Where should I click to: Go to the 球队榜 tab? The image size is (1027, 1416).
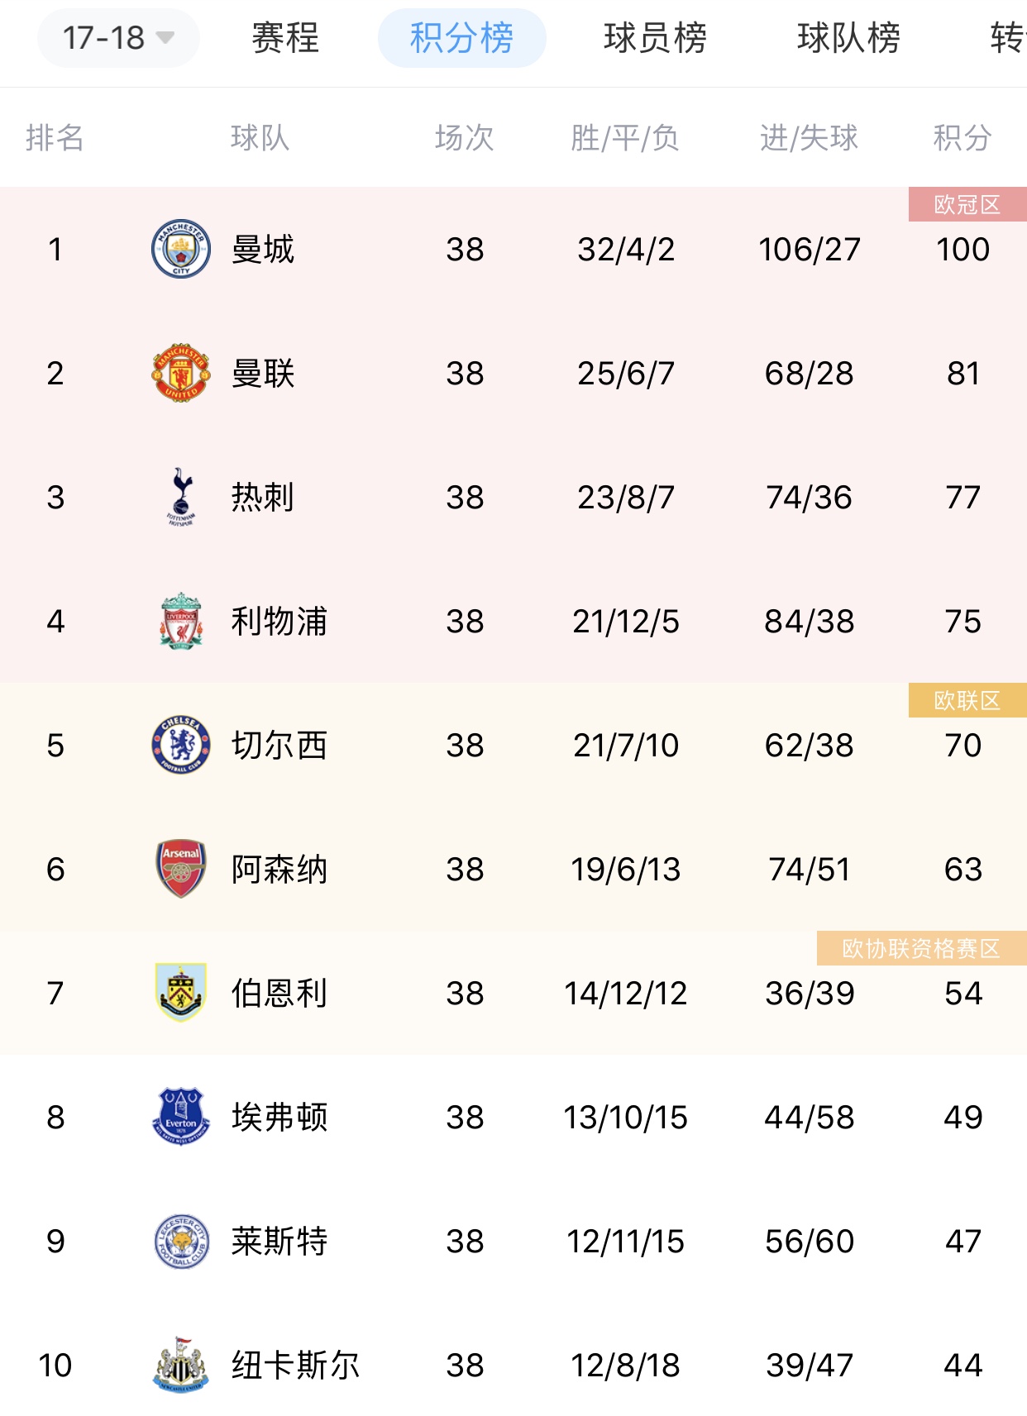[848, 38]
